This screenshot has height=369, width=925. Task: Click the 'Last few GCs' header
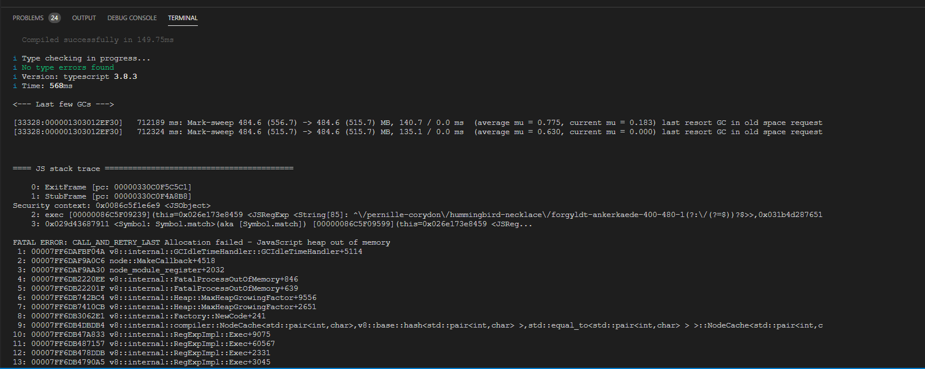coord(63,104)
